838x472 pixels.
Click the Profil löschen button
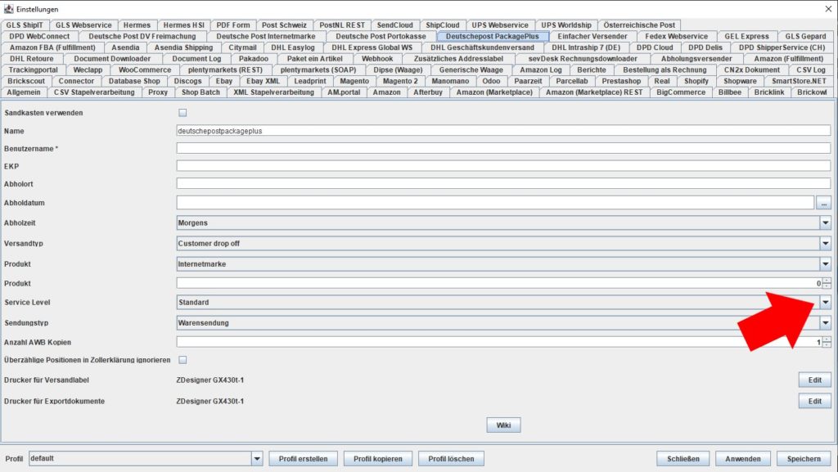(x=451, y=459)
